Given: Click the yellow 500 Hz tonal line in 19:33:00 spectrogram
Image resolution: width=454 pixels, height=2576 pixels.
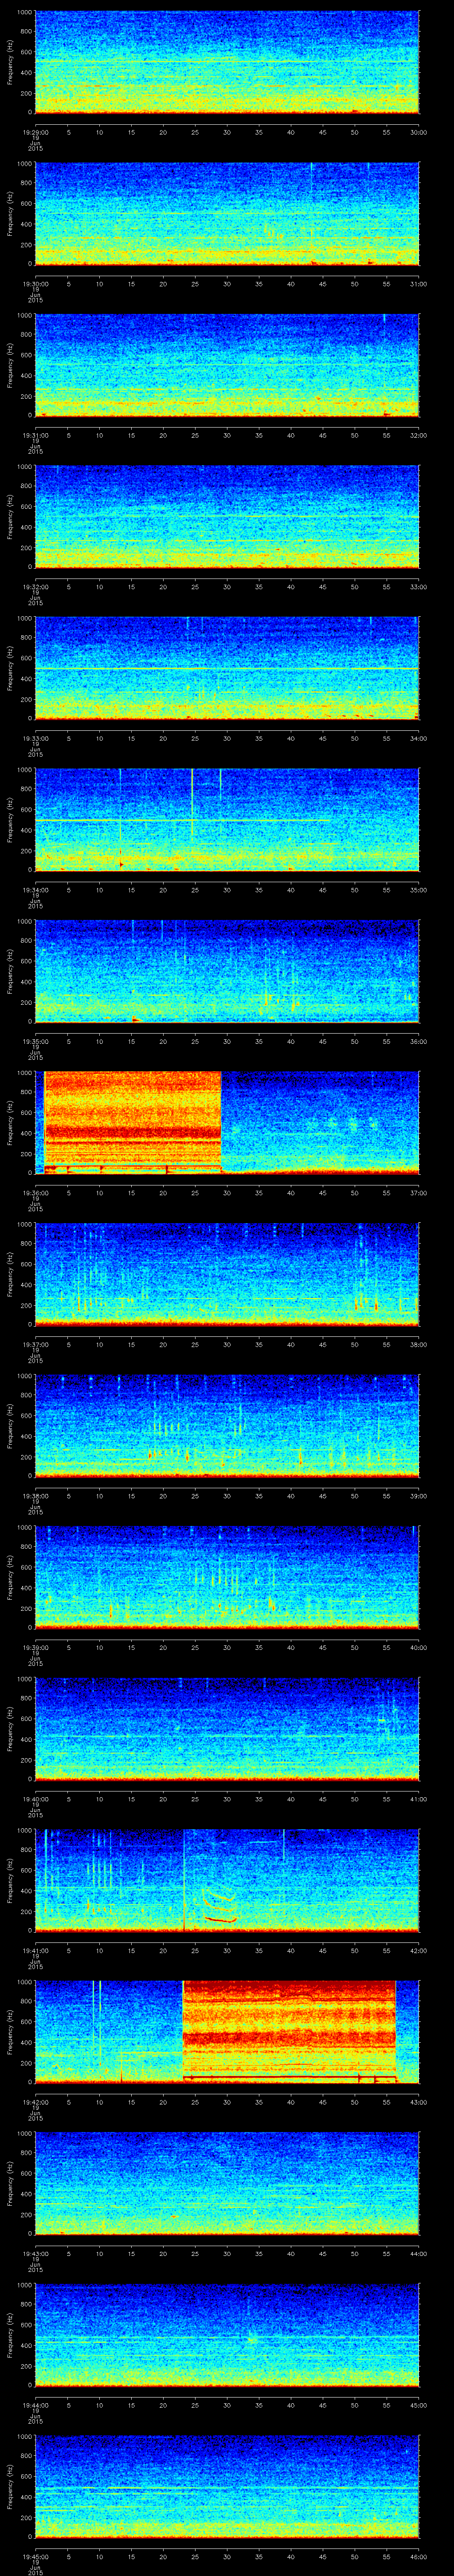Looking at the screenshot, I should (227, 668).
